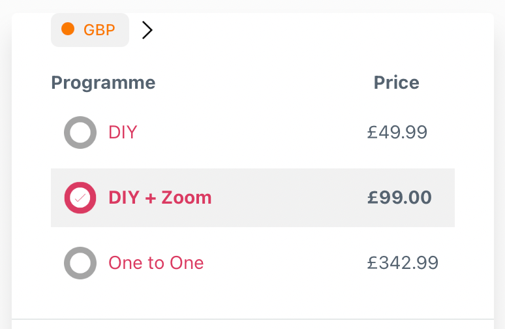Click the Price column header

(x=396, y=83)
